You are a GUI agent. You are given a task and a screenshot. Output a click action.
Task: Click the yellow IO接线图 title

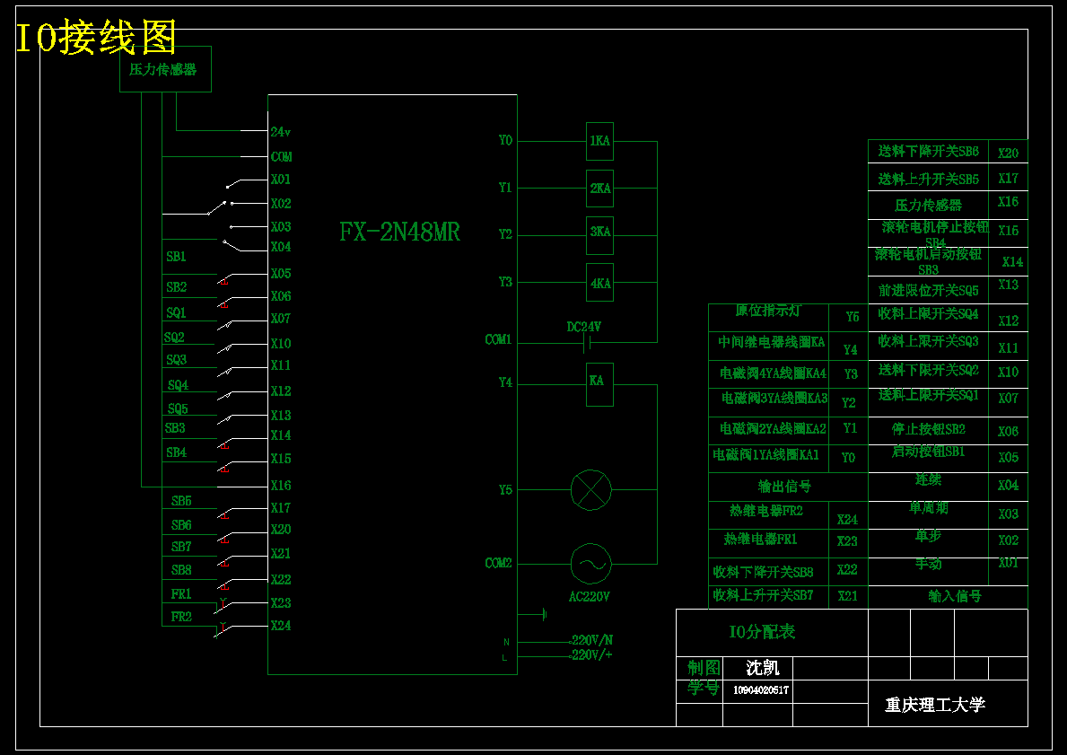click(96, 37)
